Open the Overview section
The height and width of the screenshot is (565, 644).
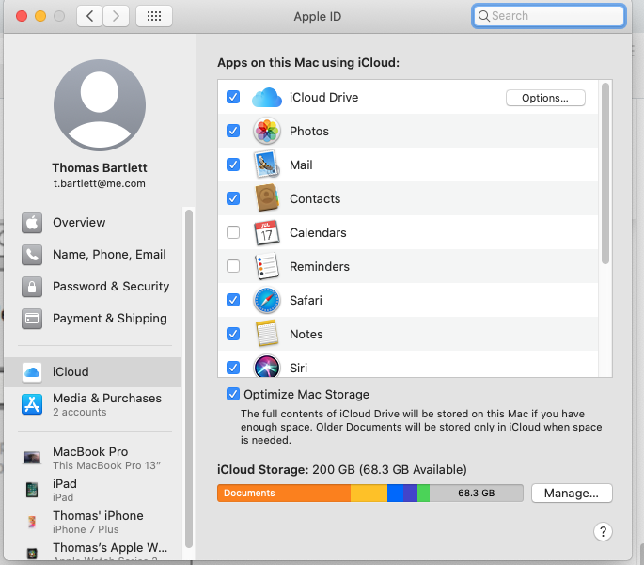pyautogui.click(x=94, y=223)
